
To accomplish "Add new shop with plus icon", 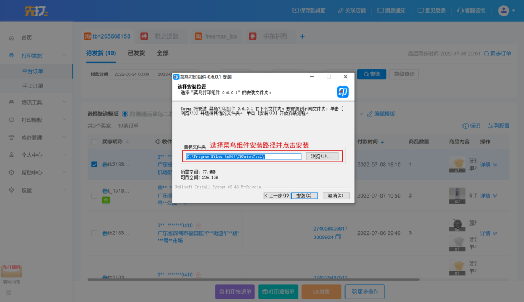I will [303, 36].
